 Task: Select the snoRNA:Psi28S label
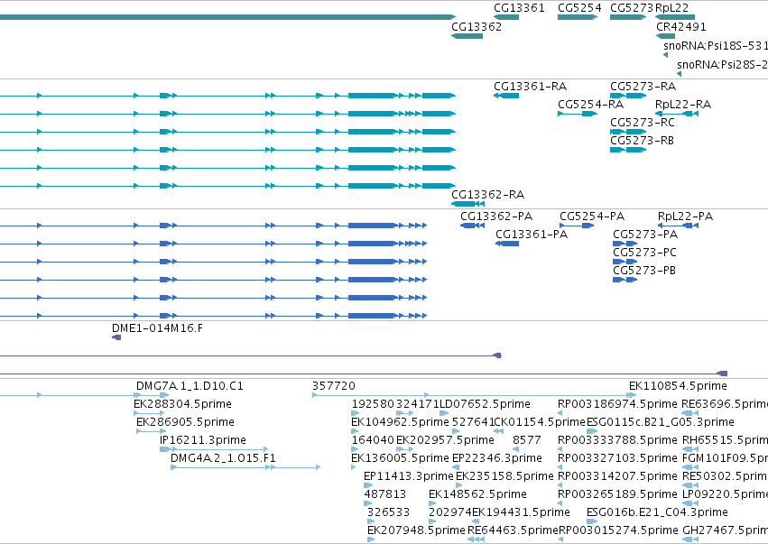pyautogui.click(x=723, y=64)
